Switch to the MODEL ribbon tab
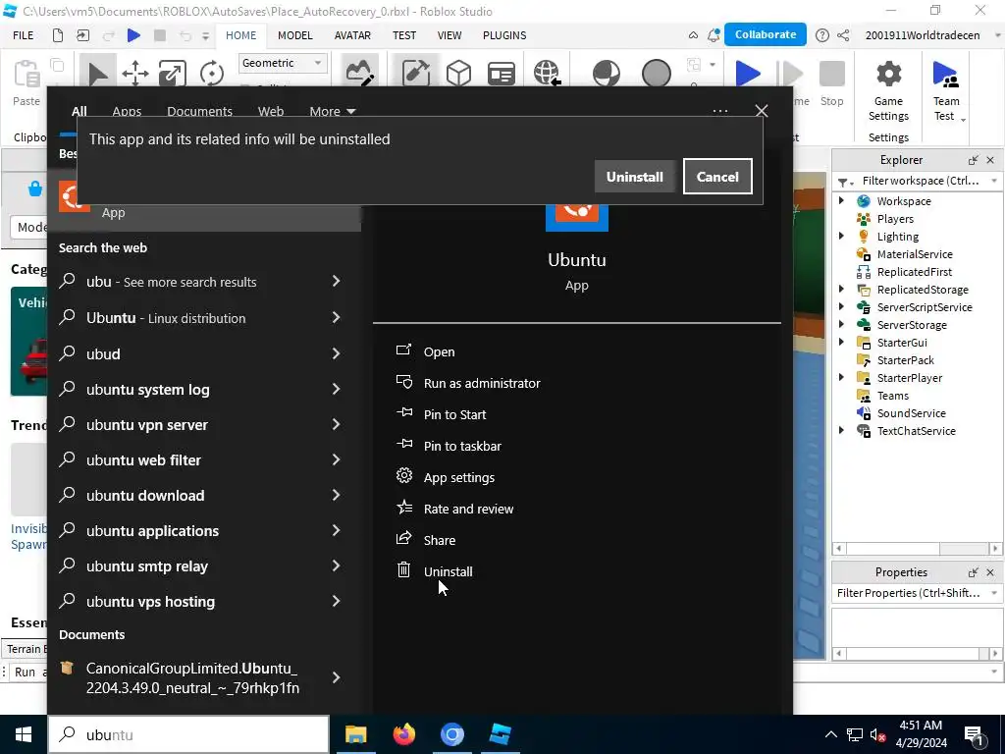The width and height of the screenshot is (1005, 754). pyautogui.click(x=294, y=35)
